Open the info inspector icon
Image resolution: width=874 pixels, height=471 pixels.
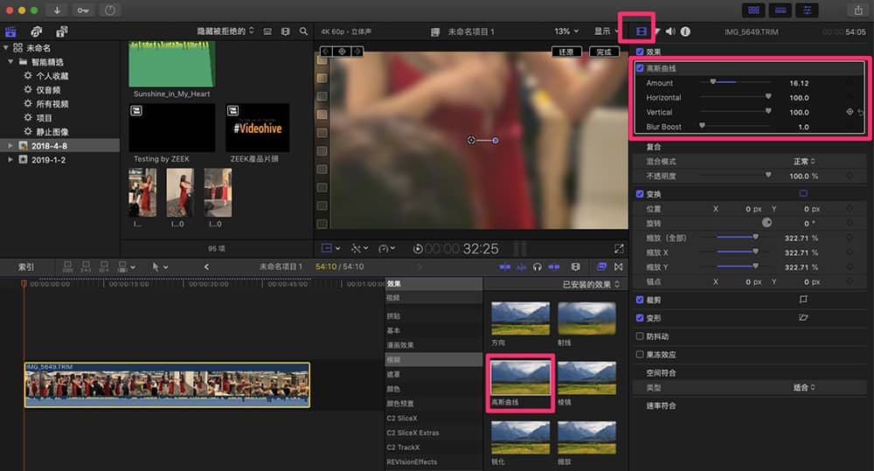[685, 31]
